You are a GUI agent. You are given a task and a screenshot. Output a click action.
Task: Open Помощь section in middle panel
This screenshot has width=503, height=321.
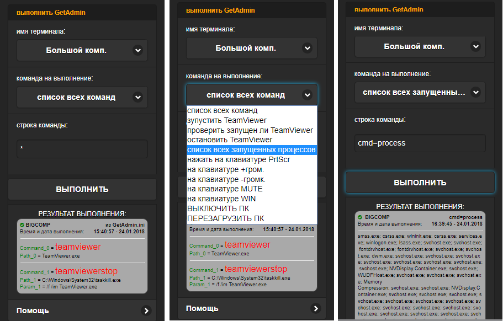(x=252, y=308)
